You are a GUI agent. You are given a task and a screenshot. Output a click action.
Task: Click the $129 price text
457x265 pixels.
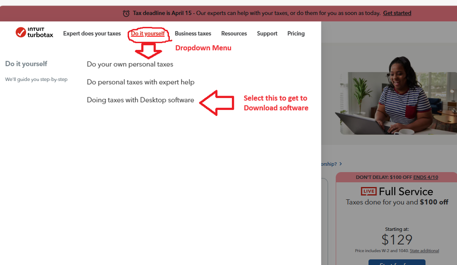click(x=397, y=240)
